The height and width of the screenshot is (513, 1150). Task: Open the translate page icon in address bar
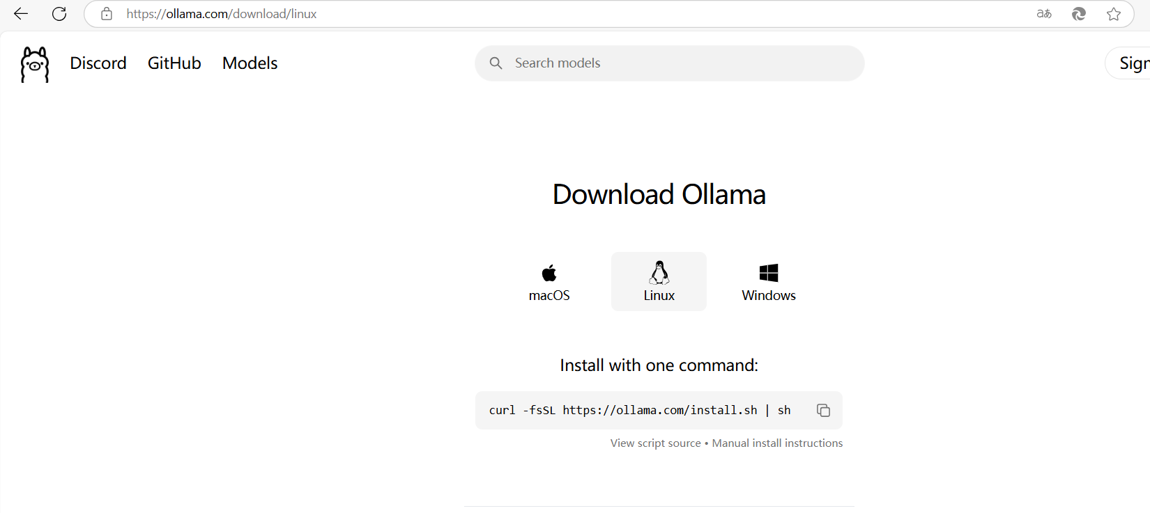[1044, 14]
